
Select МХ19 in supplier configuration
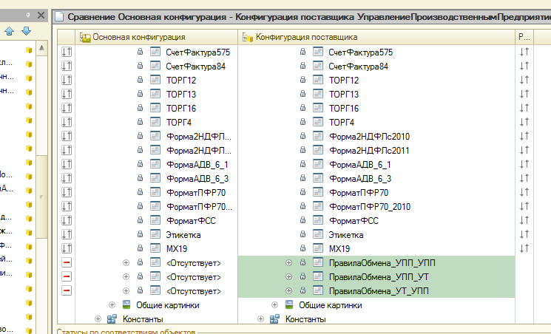pos(339,249)
